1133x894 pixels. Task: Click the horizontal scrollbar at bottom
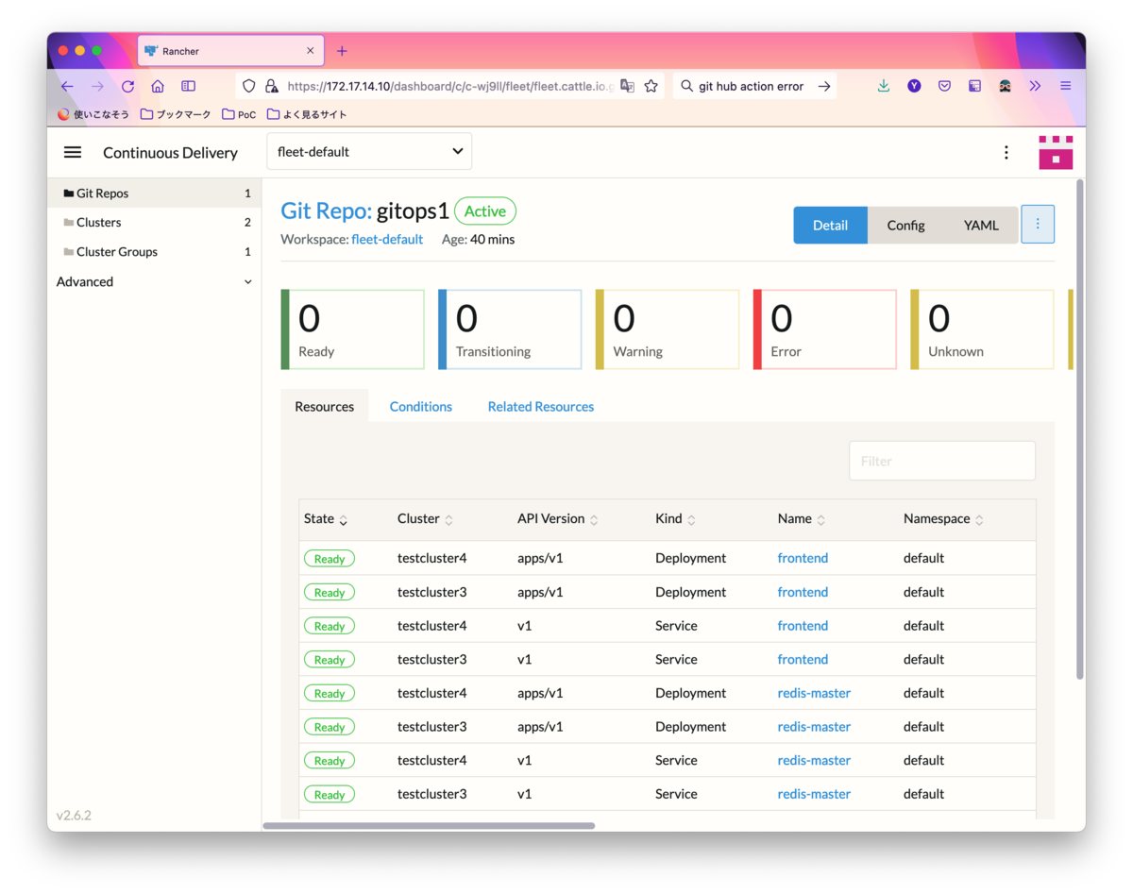click(x=429, y=826)
